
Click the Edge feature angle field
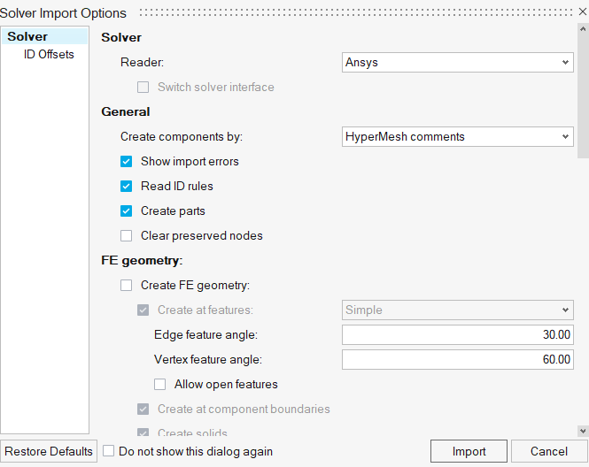click(x=457, y=335)
